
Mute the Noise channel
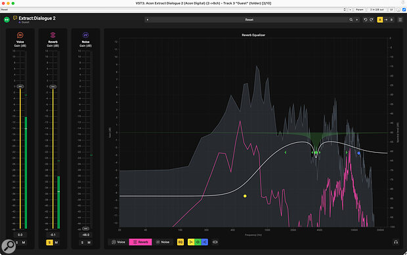[89, 243]
